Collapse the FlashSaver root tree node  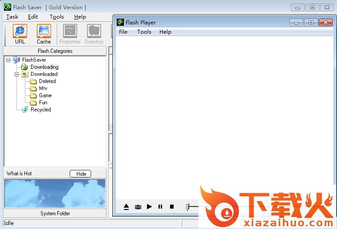(8, 60)
